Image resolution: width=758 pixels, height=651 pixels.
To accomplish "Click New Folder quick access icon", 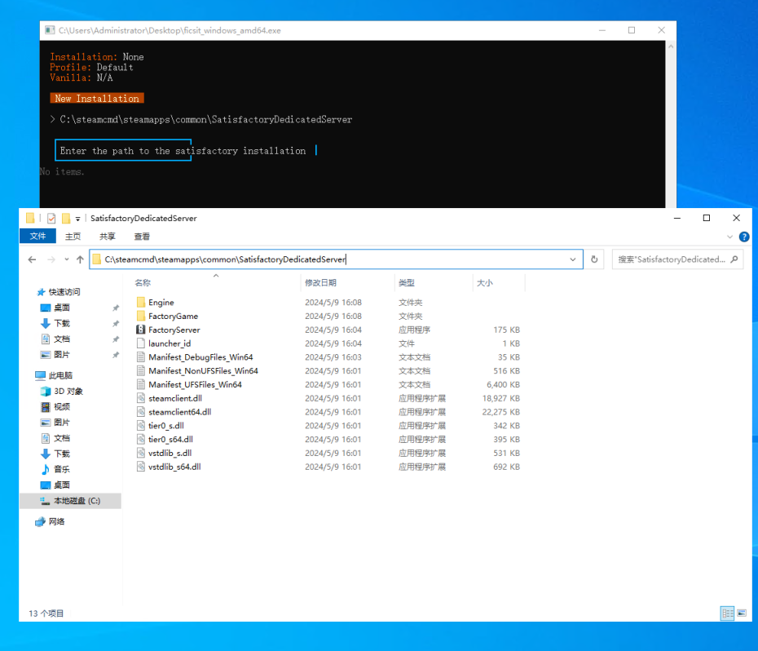I will pos(66,219).
